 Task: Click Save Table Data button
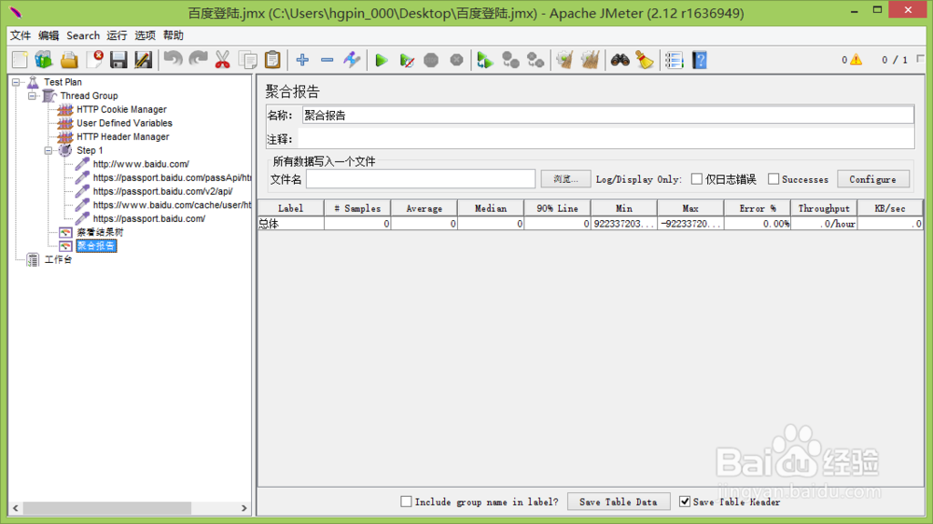(619, 502)
